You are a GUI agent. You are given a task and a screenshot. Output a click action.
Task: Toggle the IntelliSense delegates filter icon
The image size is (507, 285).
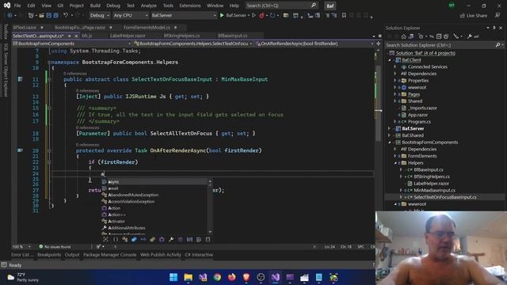pos(162,239)
